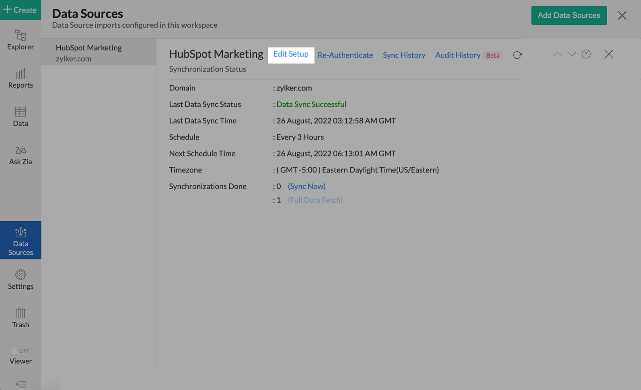
Task: Open the Data sidebar icon
Action: coord(21,116)
